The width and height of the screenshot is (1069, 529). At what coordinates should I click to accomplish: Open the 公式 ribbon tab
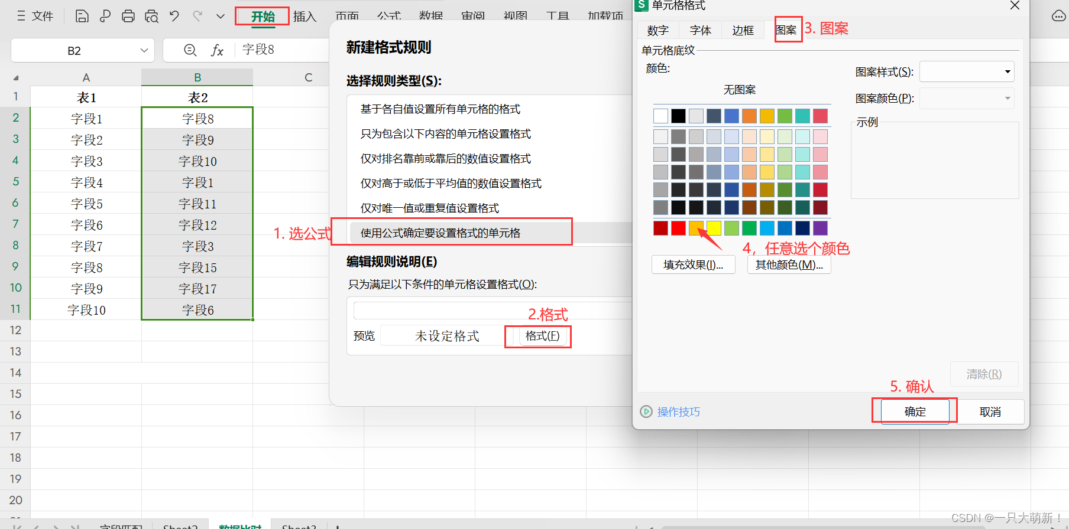[x=389, y=17]
